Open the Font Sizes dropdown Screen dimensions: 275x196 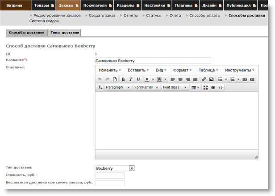175,88
